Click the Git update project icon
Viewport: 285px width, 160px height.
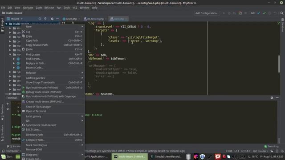pyautogui.click(x=259, y=13)
